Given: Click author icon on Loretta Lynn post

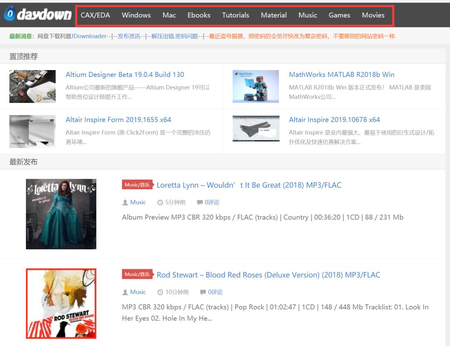Looking at the screenshot, I should (x=125, y=203).
